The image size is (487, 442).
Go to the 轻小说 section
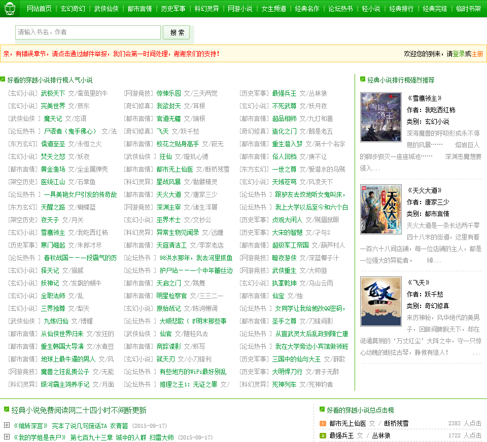point(371,9)
